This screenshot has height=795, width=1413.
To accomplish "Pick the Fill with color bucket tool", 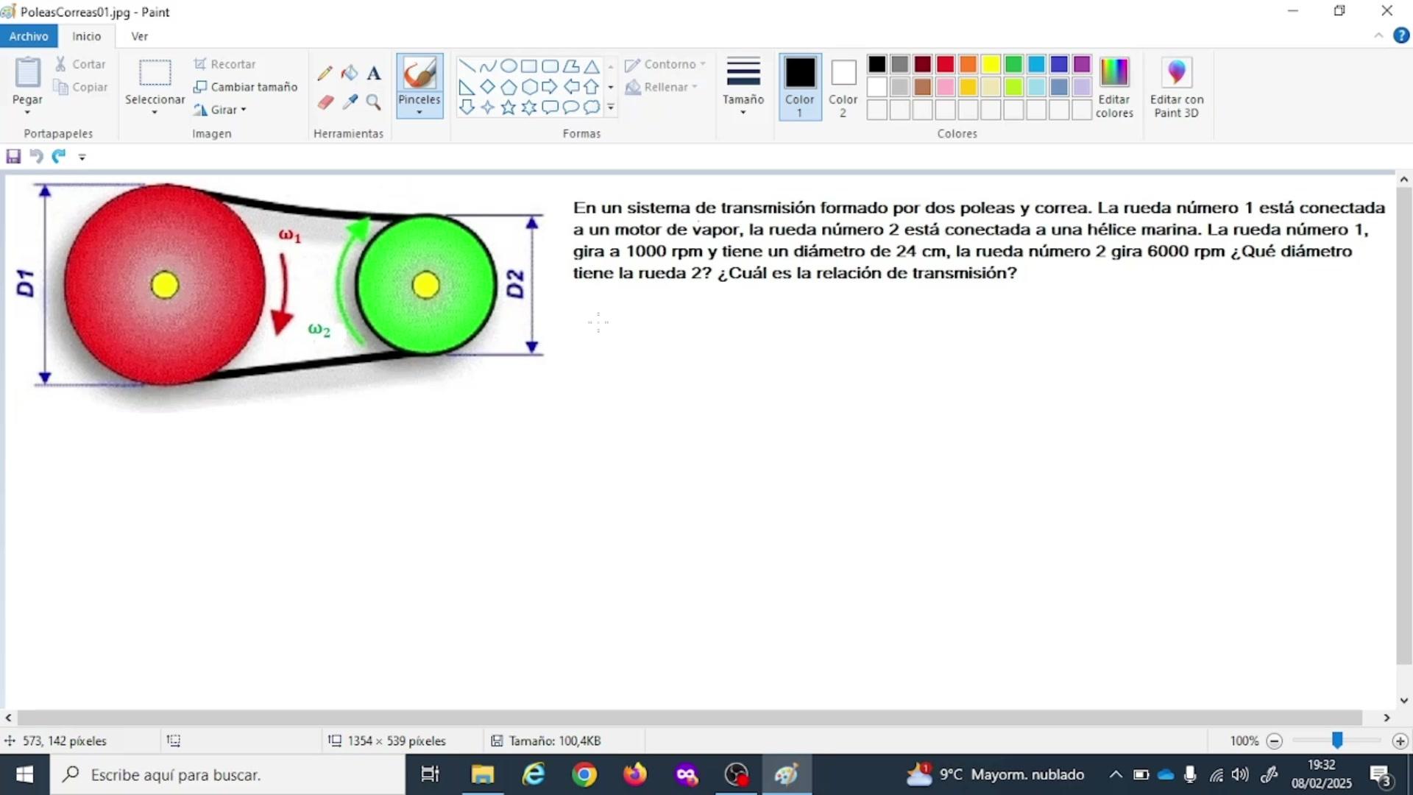I will click(350, 73).
